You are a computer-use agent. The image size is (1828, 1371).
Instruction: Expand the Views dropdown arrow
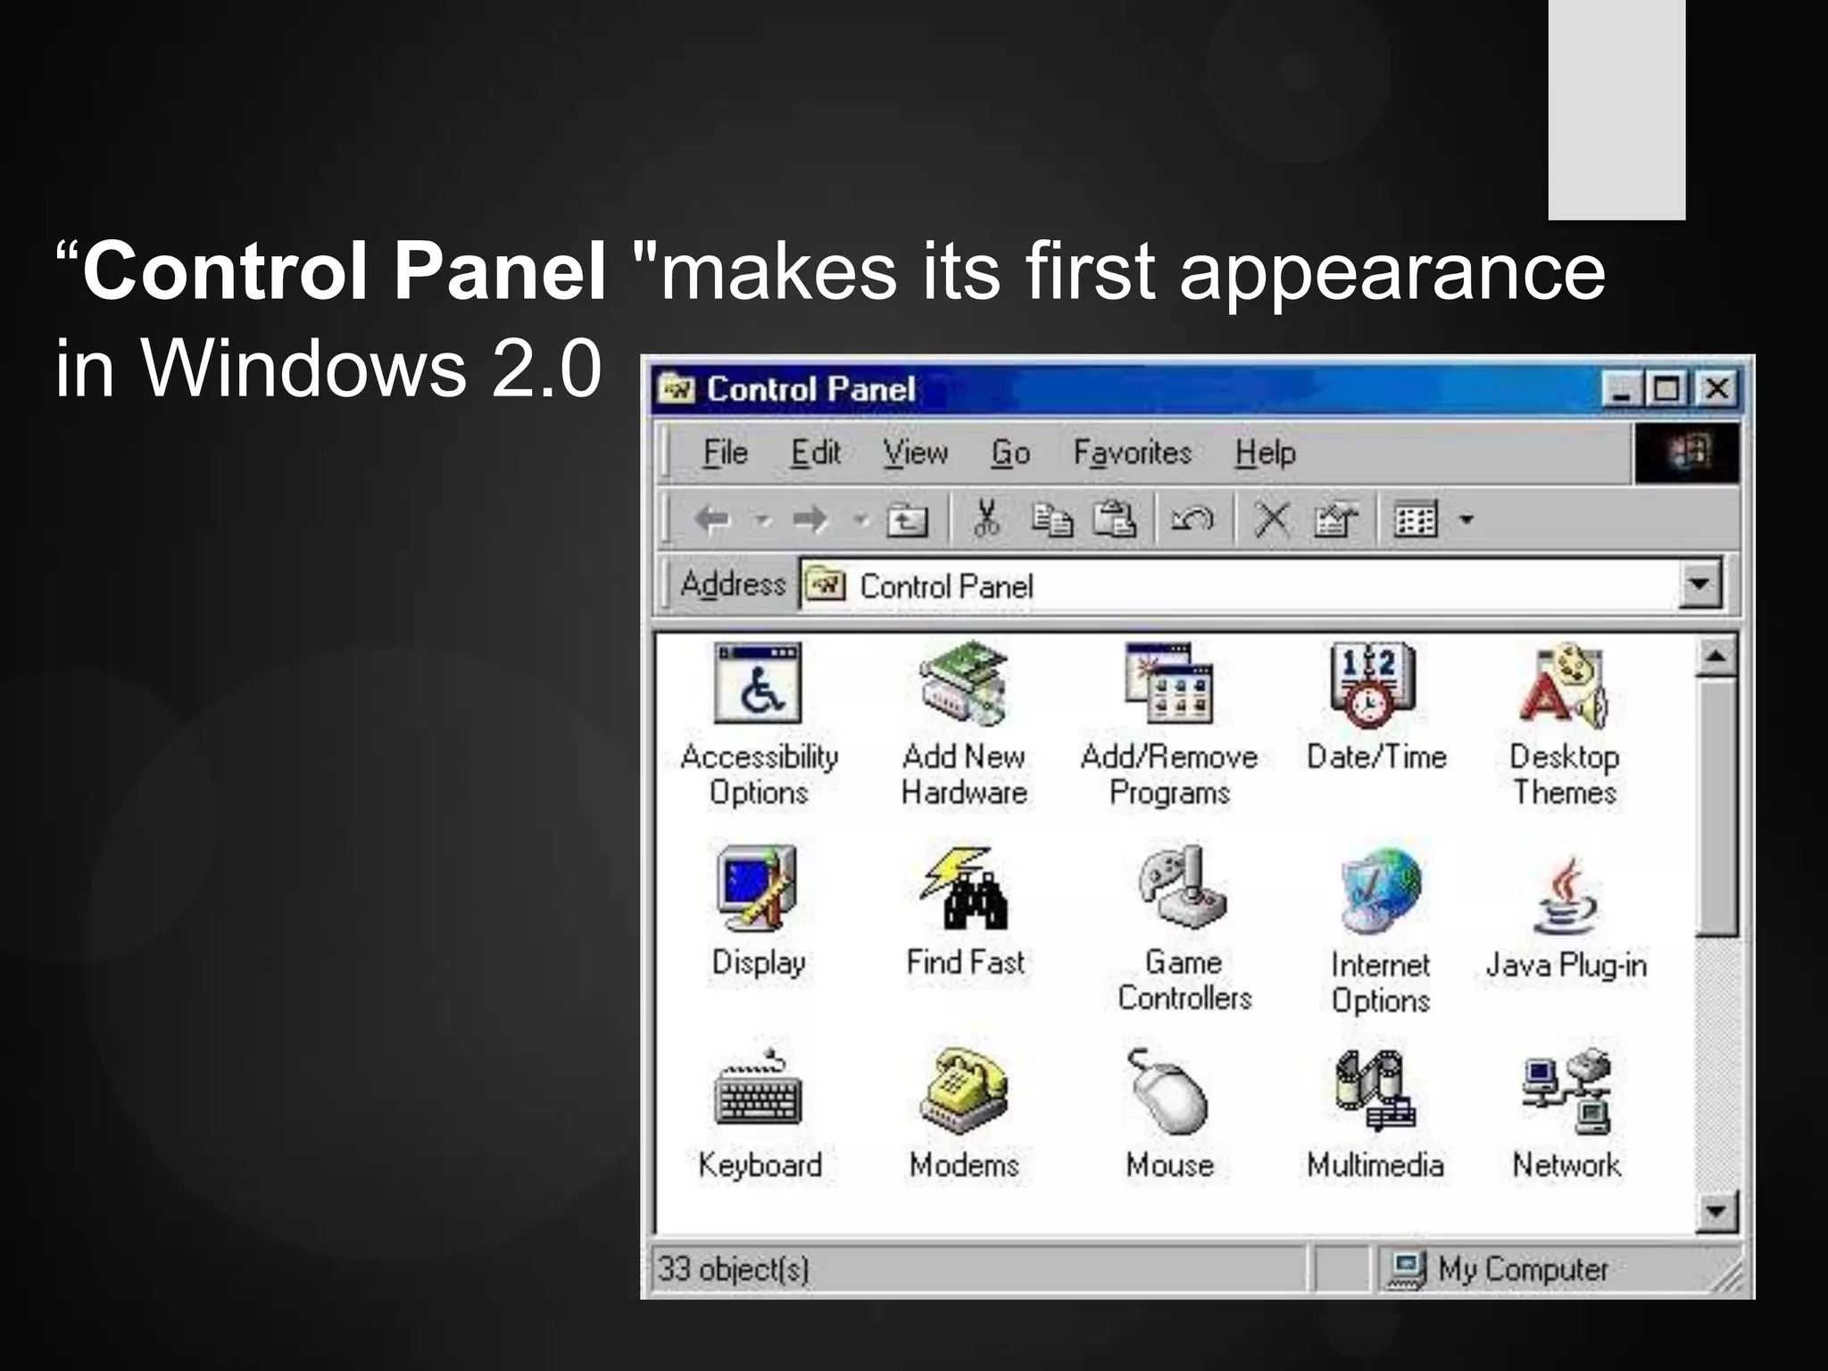tap(1466, 519)
